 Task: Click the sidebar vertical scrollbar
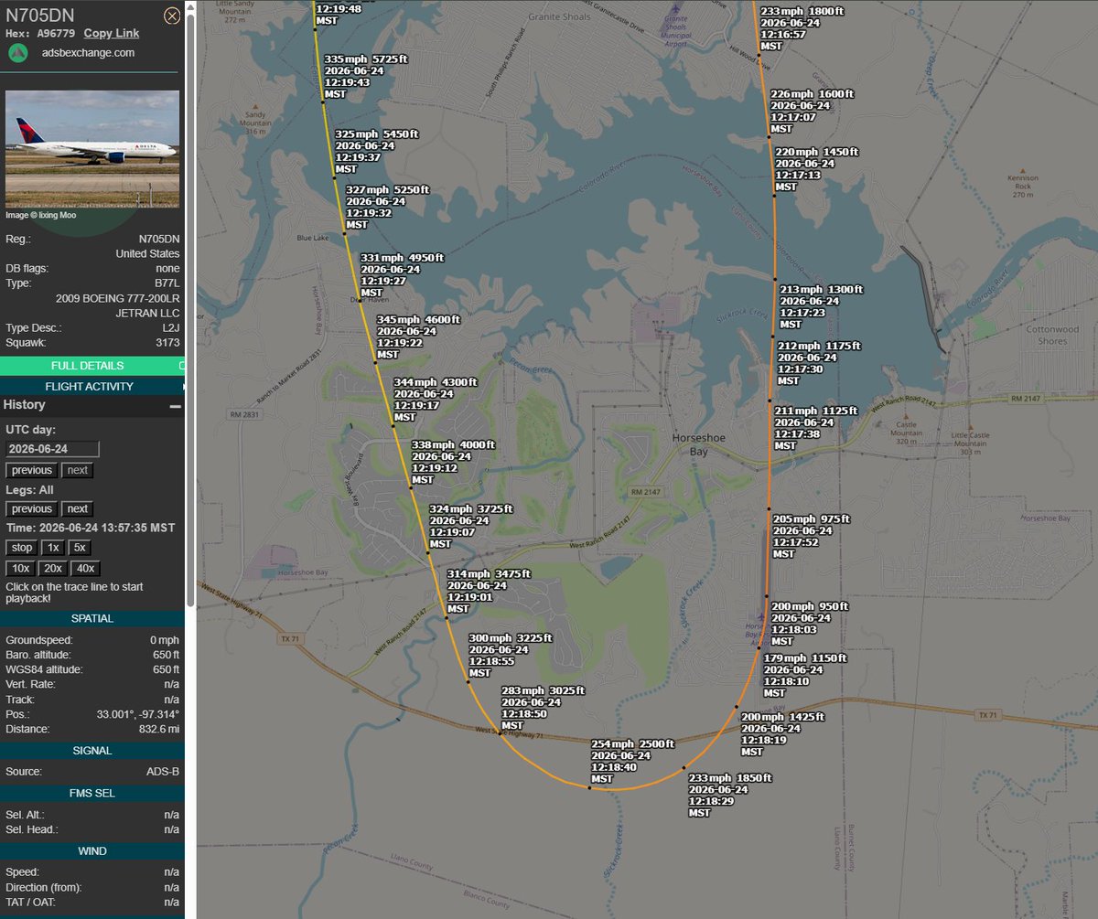pos(189,311)
